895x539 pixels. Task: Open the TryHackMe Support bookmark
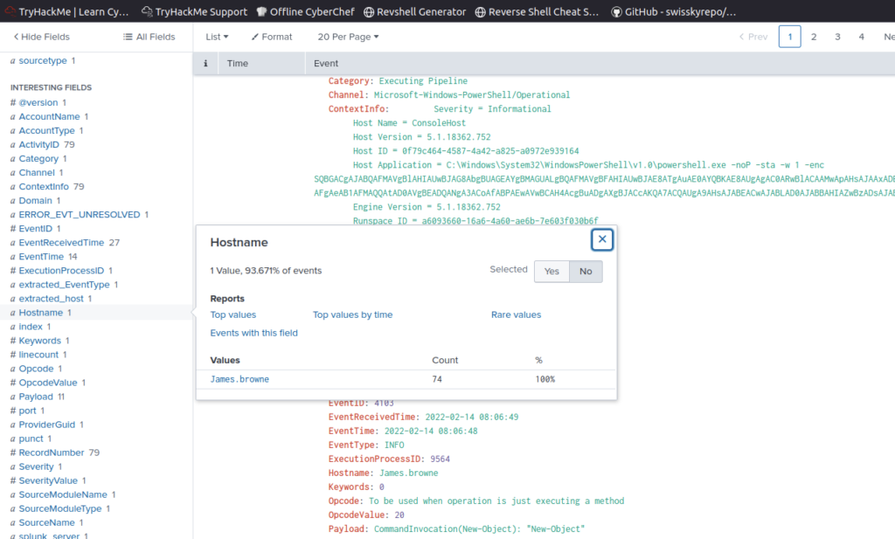point(195,11)
